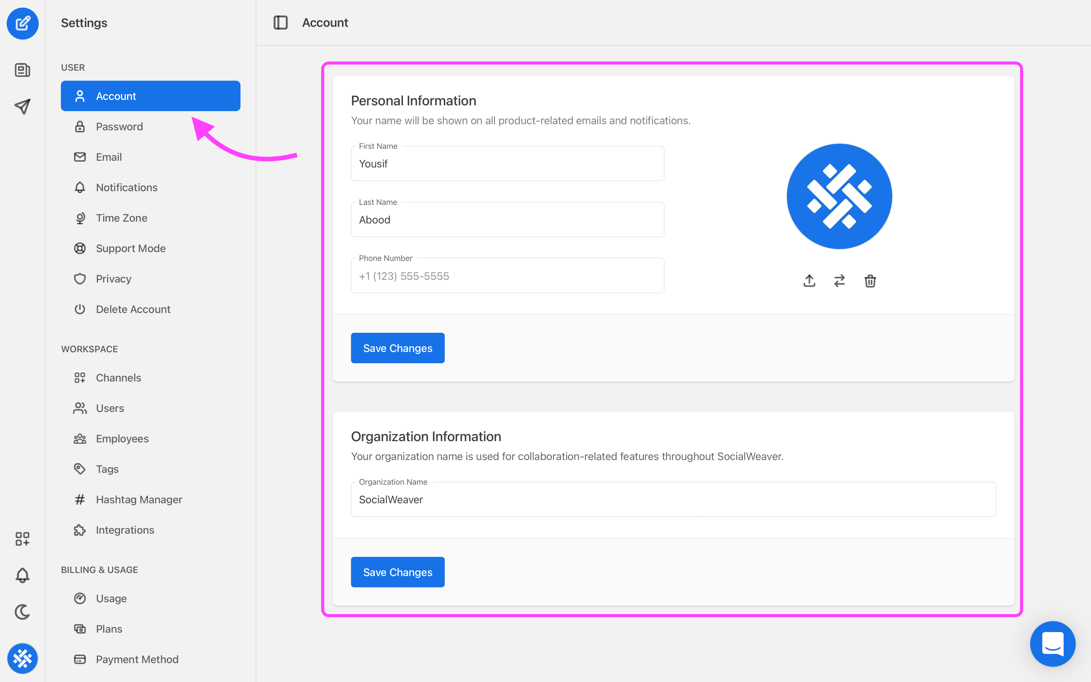Expand the Channels workspace section
Image resolution: width=1091 pixels, height=682 pixels.
(119, 377)
